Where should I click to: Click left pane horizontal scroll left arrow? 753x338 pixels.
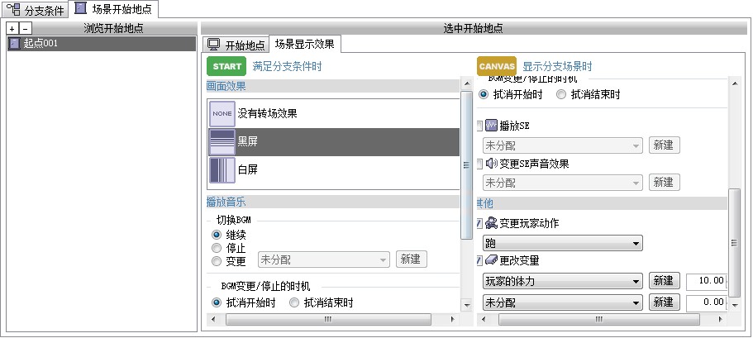(214, 319)
